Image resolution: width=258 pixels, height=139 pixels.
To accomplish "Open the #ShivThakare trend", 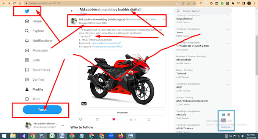I will pyautogui.click(x=185, y=128).
